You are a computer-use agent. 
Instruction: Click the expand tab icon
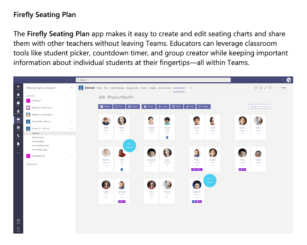point(265,88)
